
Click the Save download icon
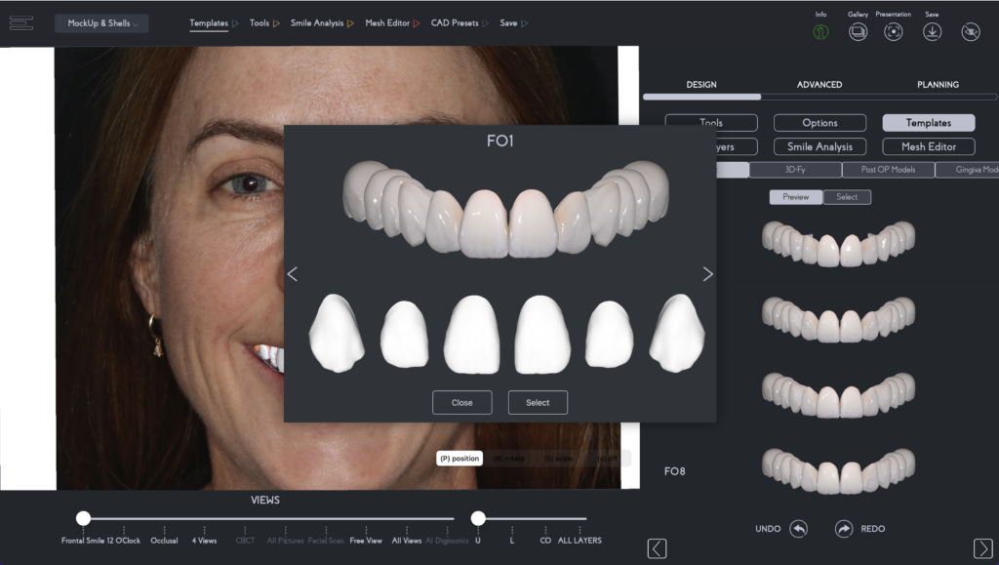pos(932,32)
